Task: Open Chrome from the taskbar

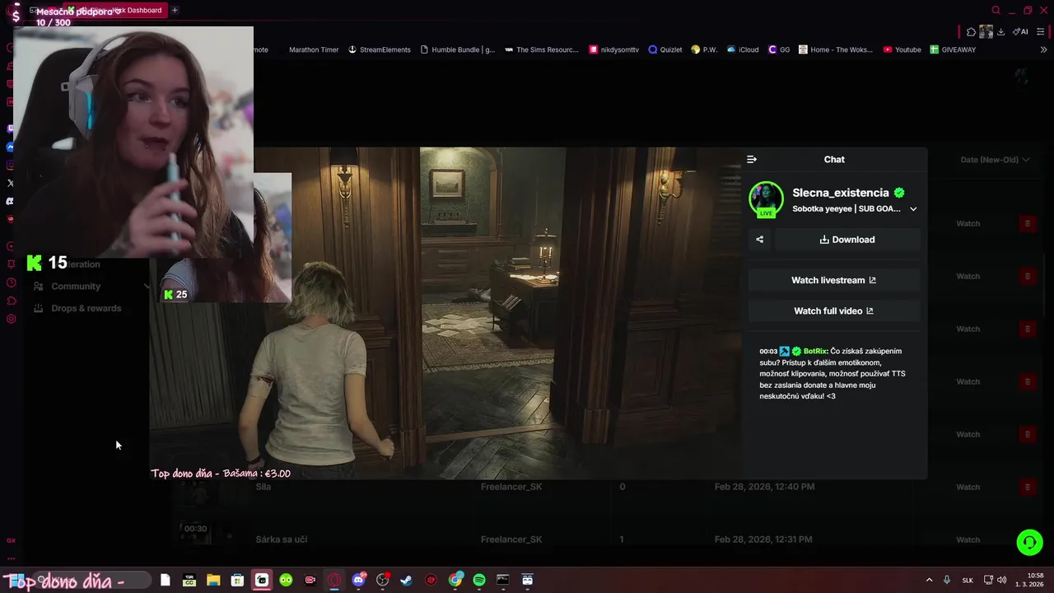Action: tap(455, 580)
